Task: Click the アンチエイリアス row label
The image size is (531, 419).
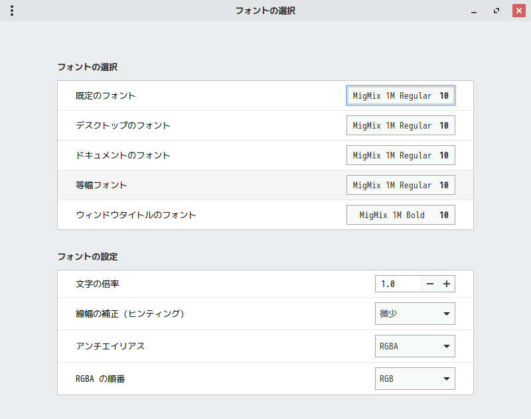Action: 110,346
